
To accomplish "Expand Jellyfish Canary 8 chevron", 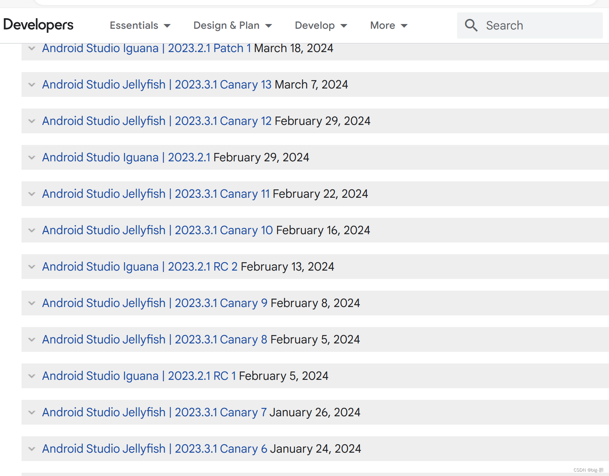I will (x=32, y=339).
